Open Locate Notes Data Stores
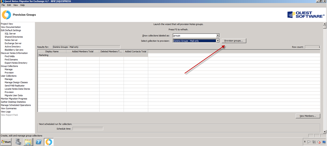 pyautogui.click(x=17, y=89)
